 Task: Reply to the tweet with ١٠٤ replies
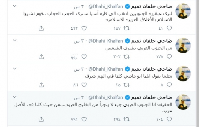click(x=169, y=119)
